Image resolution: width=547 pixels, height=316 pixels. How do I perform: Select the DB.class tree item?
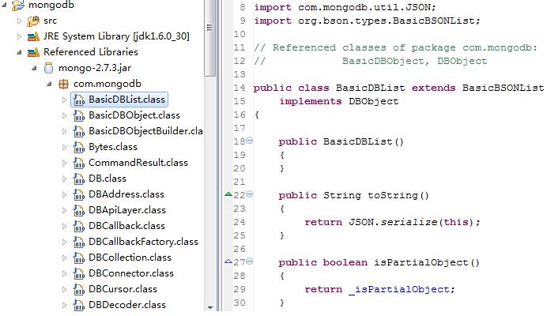(108, 179)
